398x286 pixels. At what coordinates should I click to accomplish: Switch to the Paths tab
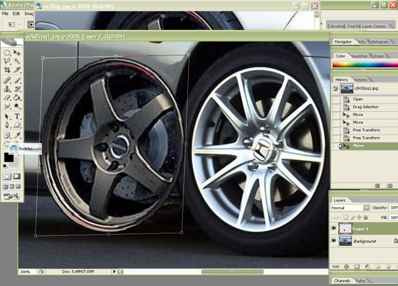coord(360,281)
